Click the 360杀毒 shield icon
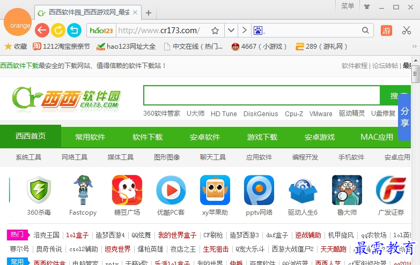420x265 pixels. [39, 190]
